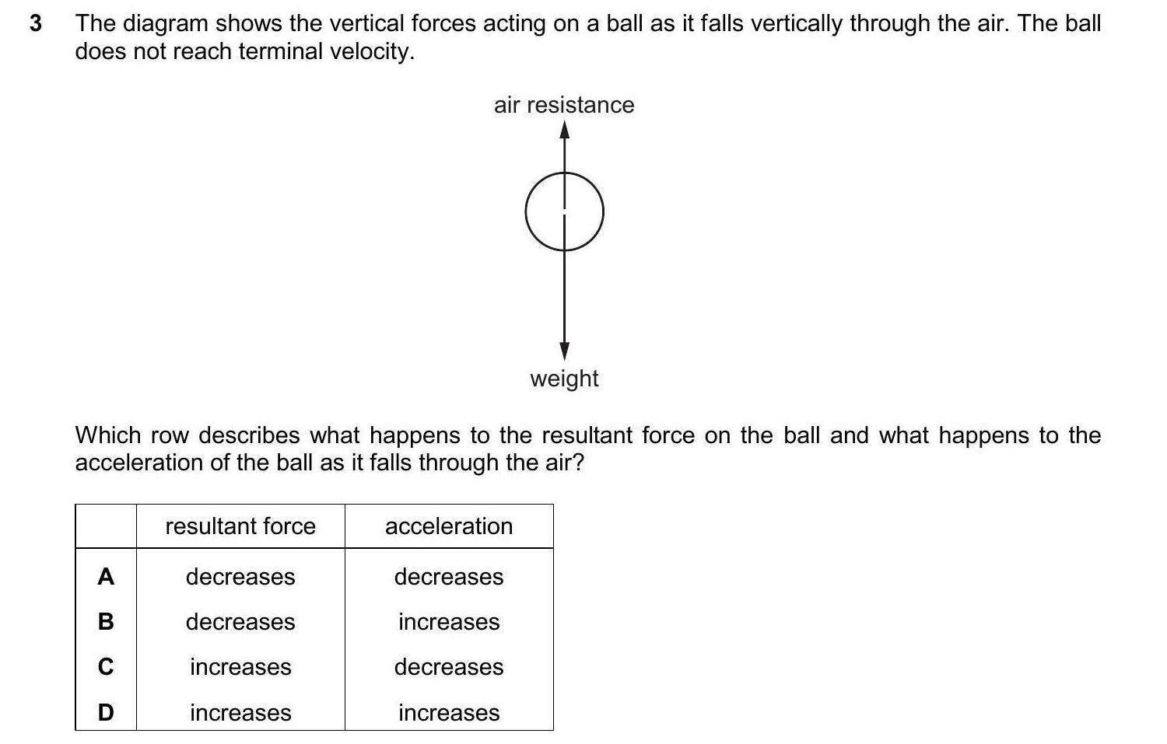Select the 'weight' label under the arrow

[564, 379]
